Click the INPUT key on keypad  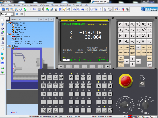150,47
